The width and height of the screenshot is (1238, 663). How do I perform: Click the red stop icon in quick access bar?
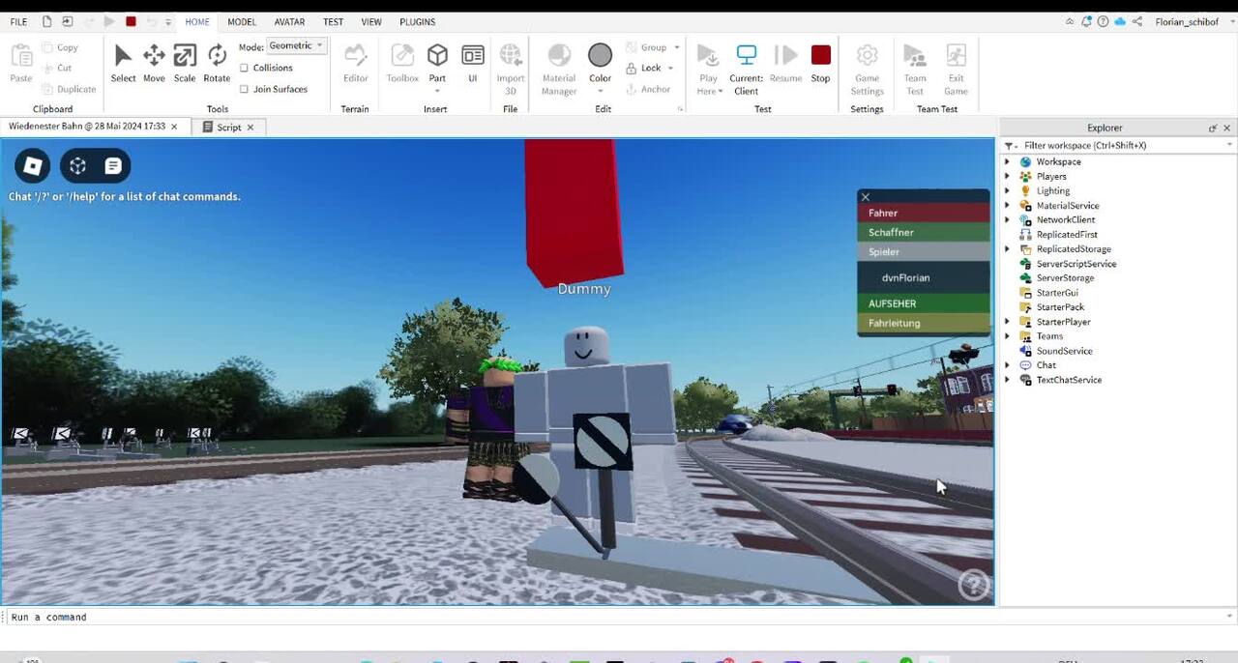click(x=131, y=21)
